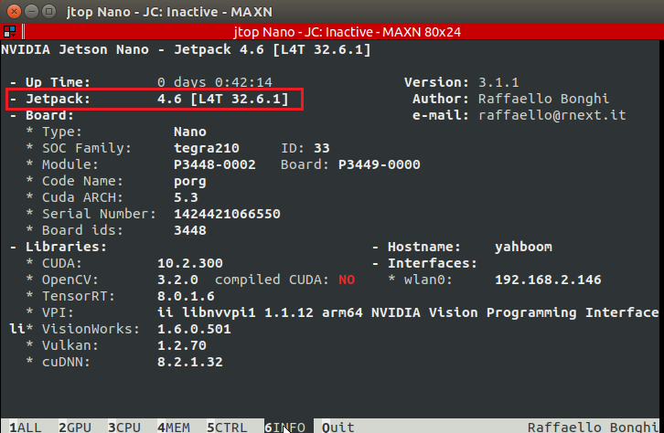Click the highlighted Jetpack 4.6 version line
664x433 pixels.
point(155,99)
